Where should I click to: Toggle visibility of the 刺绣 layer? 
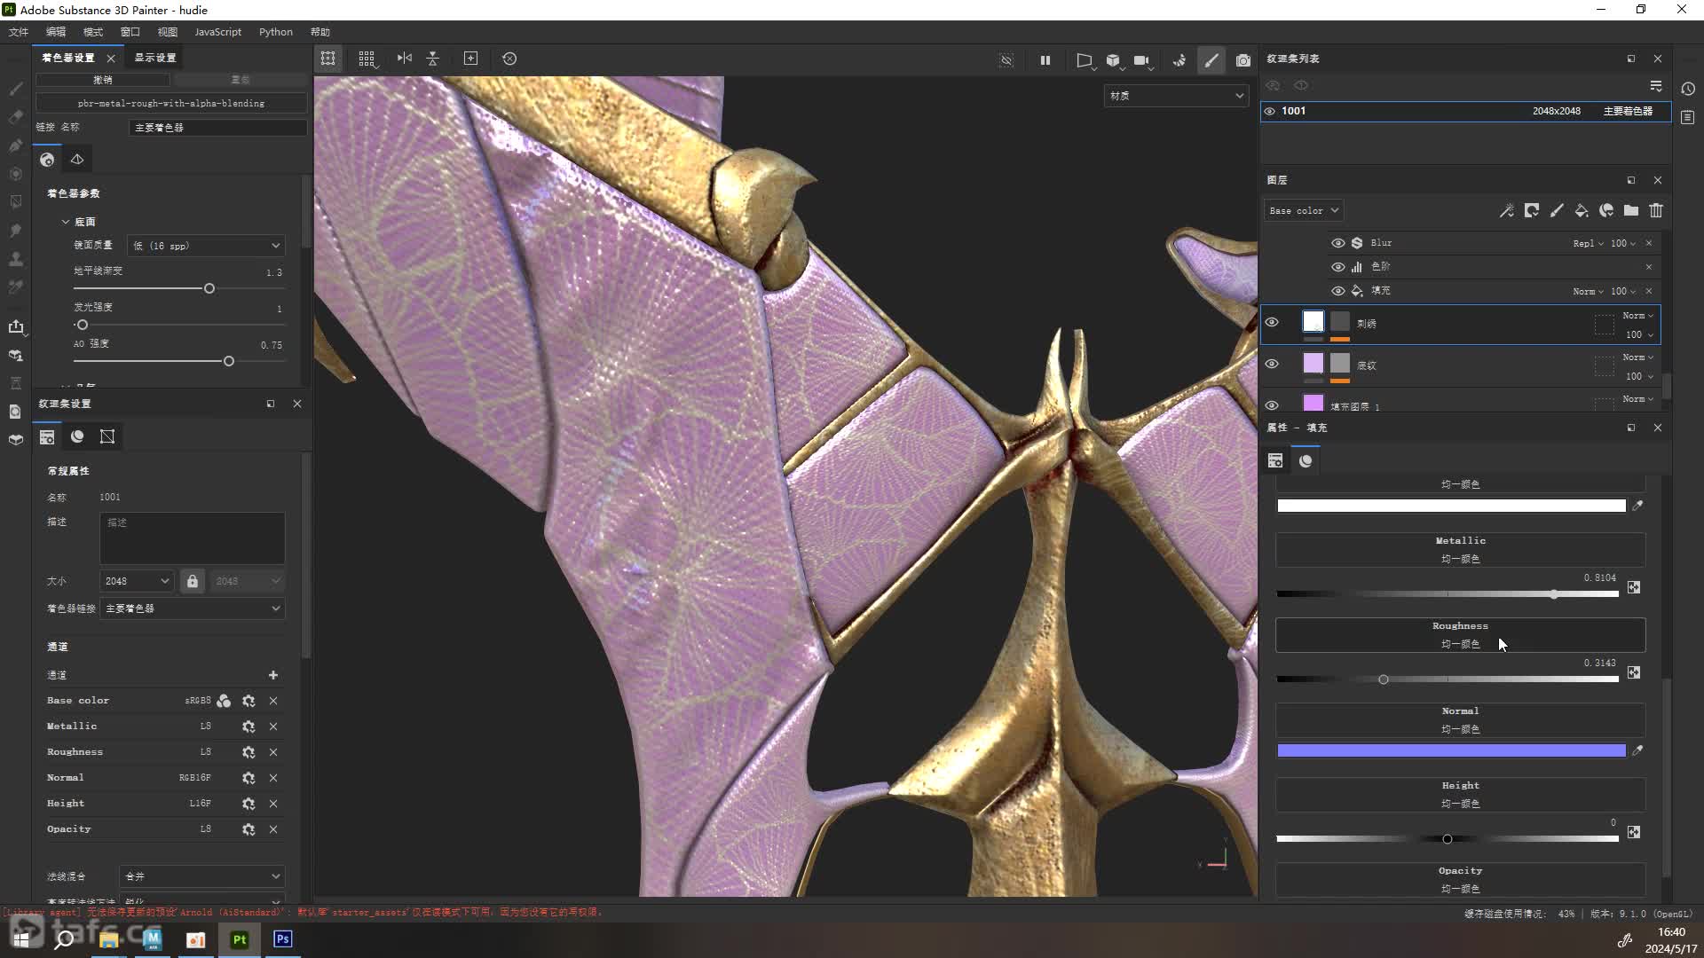[x=1272, y=322]
